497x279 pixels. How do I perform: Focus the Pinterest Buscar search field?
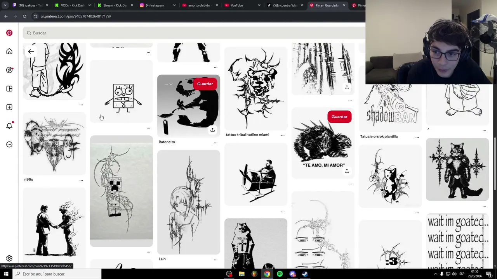pyautogui.click(x=194, y=33)
